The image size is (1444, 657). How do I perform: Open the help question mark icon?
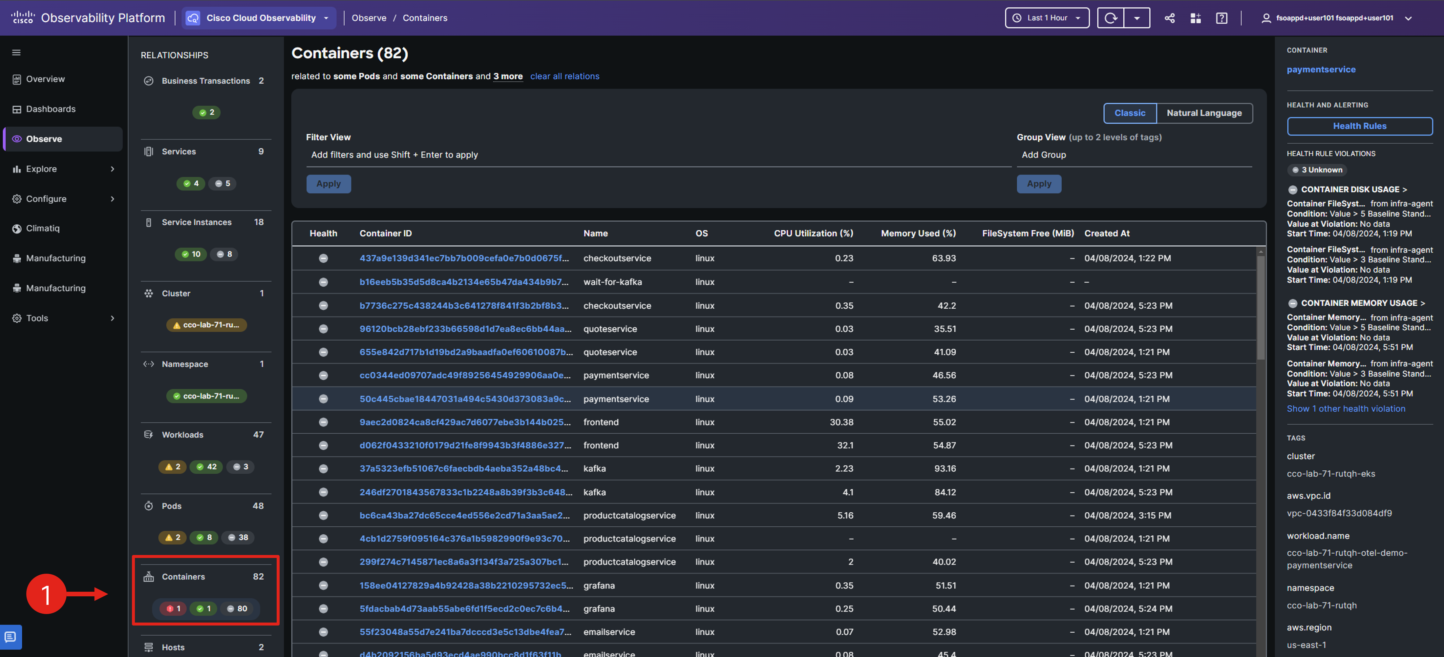pyautogui.click(x=1221, y=18)
